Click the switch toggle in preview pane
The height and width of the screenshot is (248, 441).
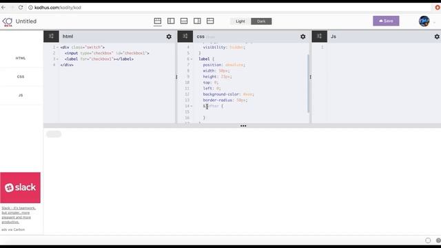[x=54, y=134]
